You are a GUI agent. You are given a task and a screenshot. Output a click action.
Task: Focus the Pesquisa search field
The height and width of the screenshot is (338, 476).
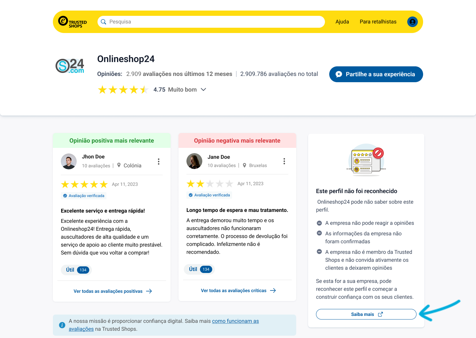[211, 22]
